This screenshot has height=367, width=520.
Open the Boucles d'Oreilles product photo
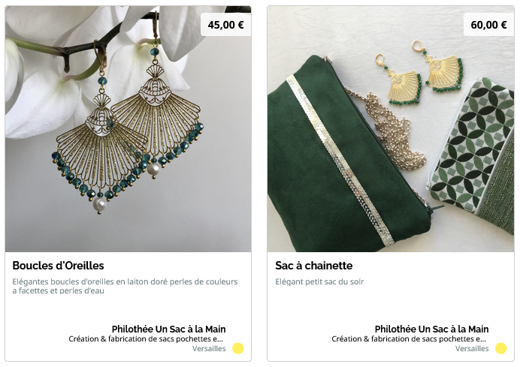(128, 129)
